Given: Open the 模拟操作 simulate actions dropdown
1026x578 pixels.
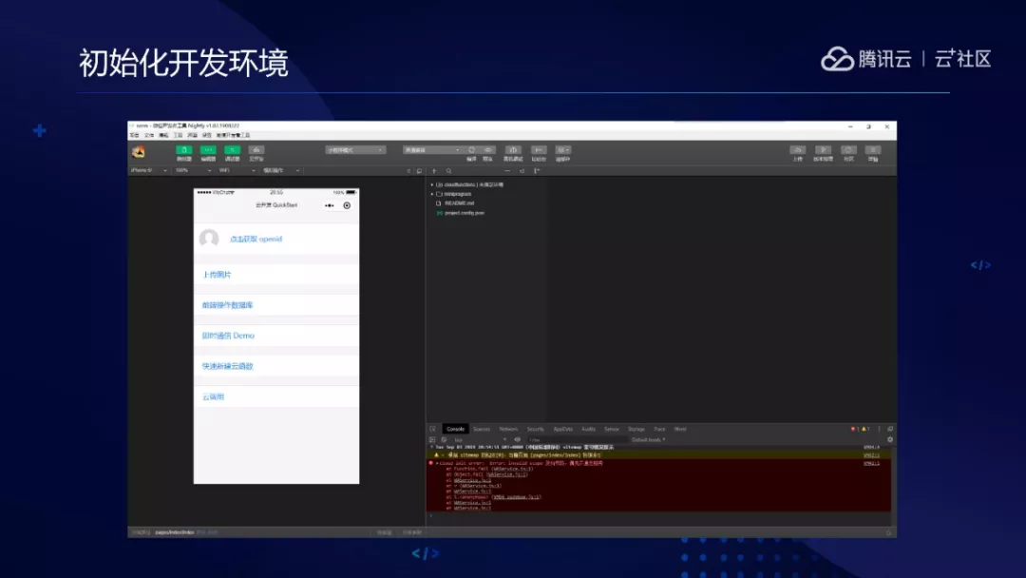Looking at the screenshot, I should click(x=281, y=170).
